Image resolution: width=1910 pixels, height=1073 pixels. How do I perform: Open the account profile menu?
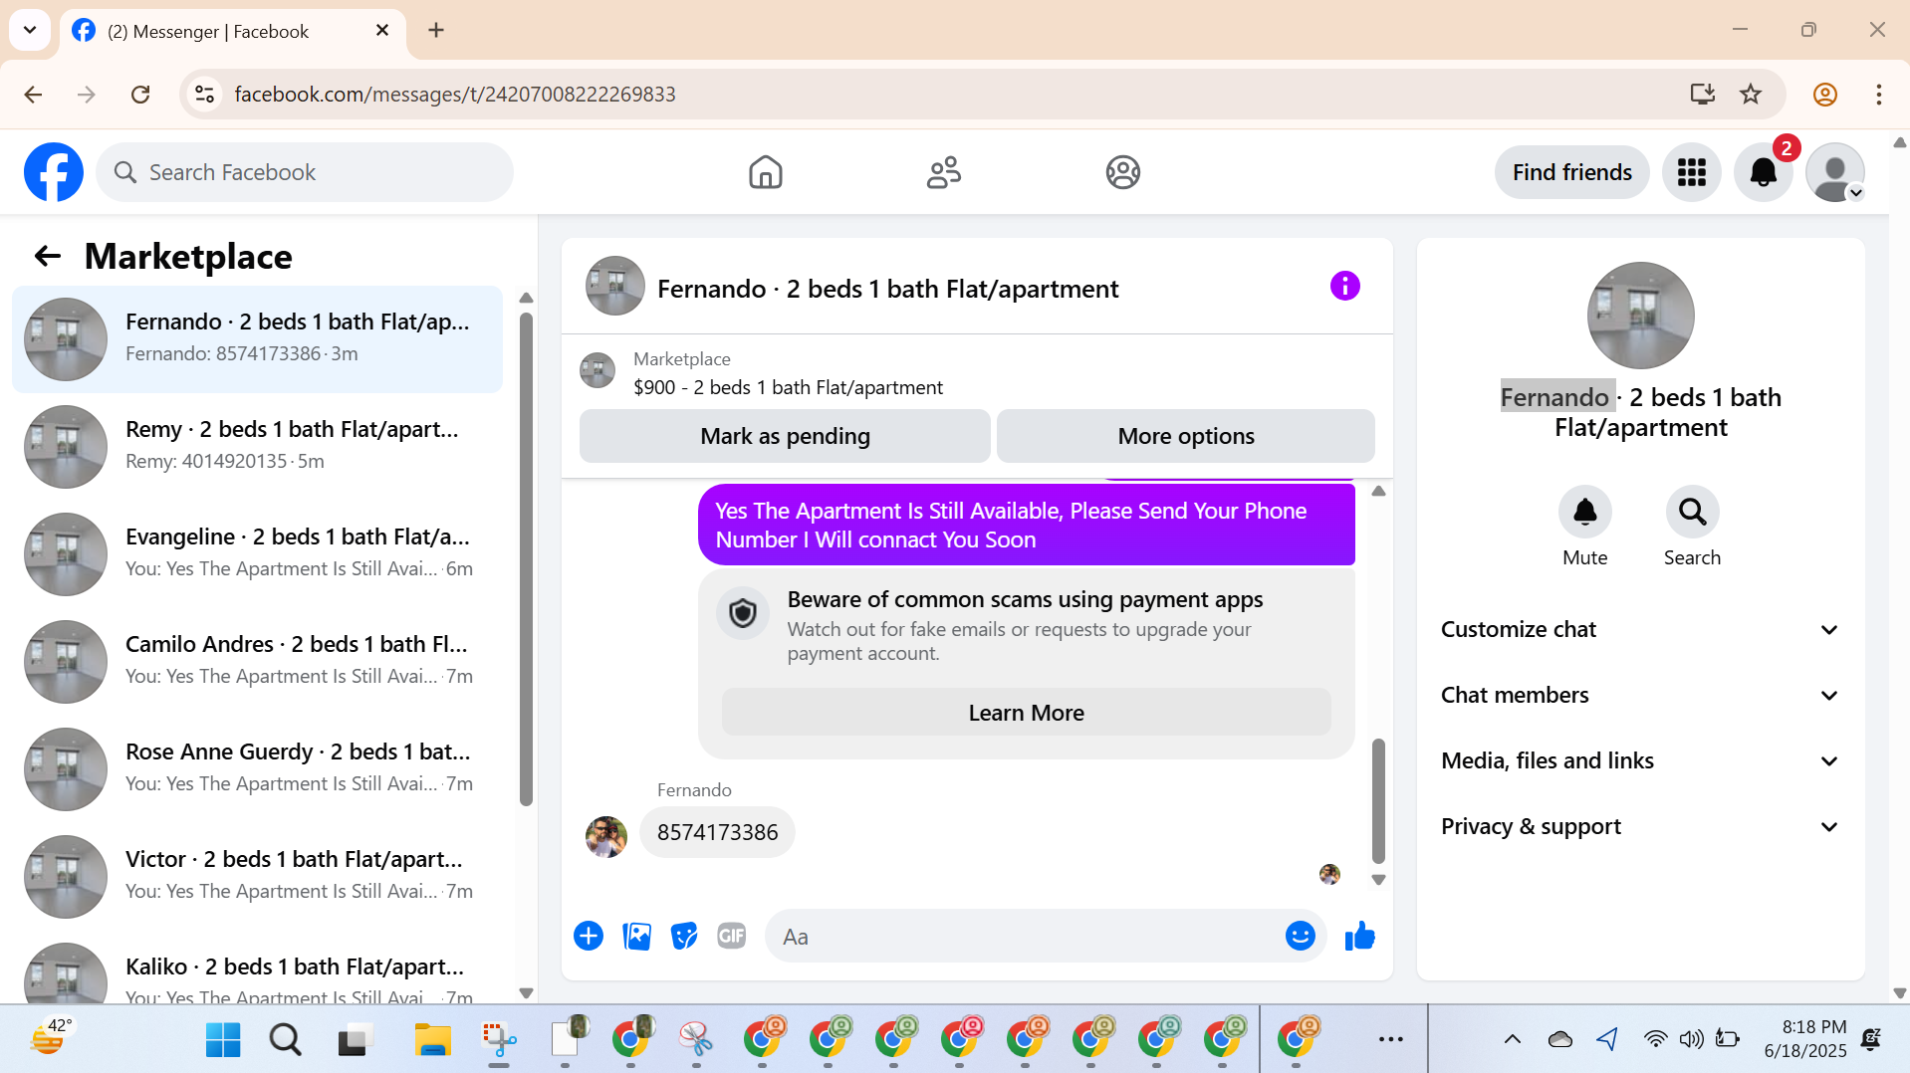(1835, 172)
